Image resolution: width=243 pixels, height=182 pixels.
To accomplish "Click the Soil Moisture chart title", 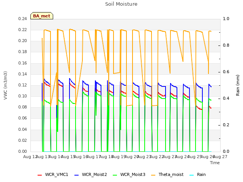I will 121,4.
